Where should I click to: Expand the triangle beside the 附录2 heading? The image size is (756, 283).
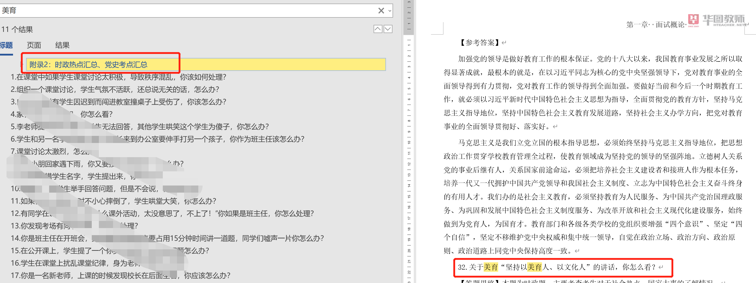[22, 64]
